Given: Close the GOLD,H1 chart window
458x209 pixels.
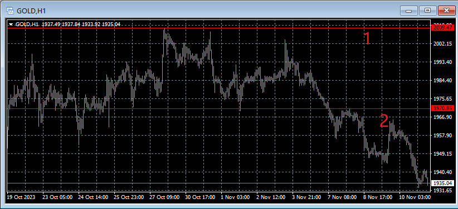Looking at the screenshot, I should (x=446, y=11).
